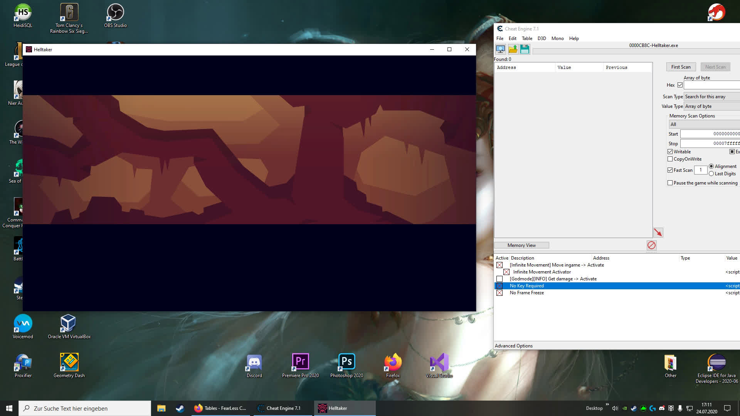Open Premiere Pro 2020 shortcut

click(x=300, y=366)
